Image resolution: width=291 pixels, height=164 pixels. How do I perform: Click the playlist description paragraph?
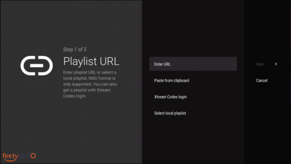(x=90, y=84)
